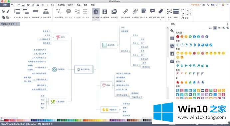Open the insert tag dropdown arrow
Image resolution: width=230 pixels, height=126 pixels.
161,20
